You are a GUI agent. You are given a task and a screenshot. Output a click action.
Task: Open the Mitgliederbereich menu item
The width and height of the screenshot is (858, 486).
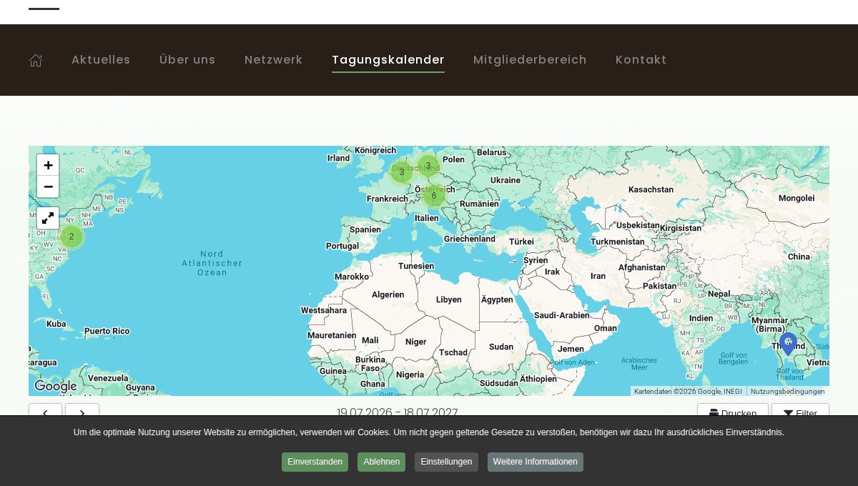coord(530,60)
